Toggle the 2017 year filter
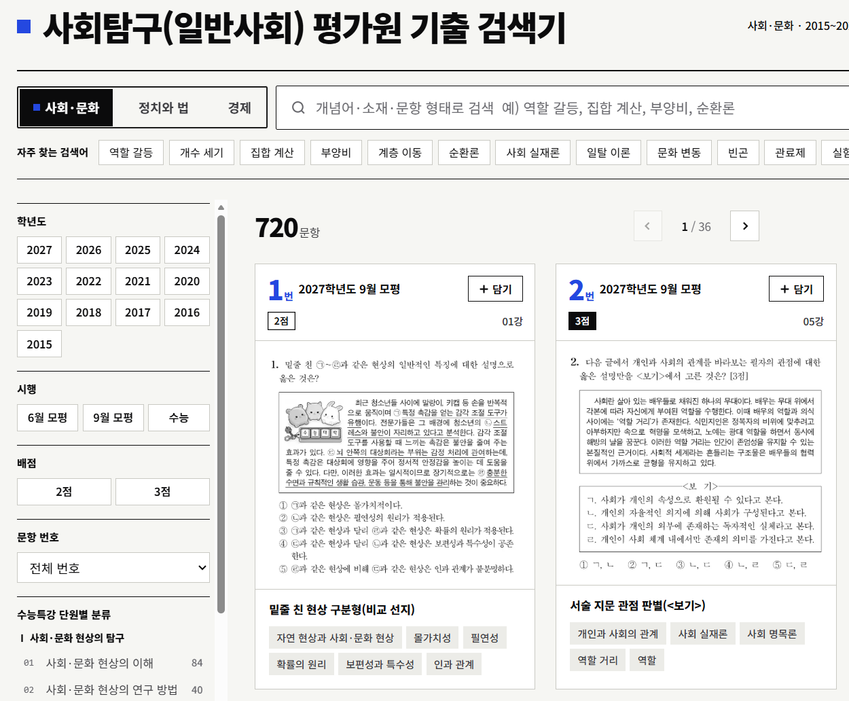 pos(138,312)
